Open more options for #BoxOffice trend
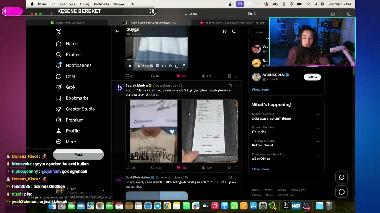 [x=319, y=155]
